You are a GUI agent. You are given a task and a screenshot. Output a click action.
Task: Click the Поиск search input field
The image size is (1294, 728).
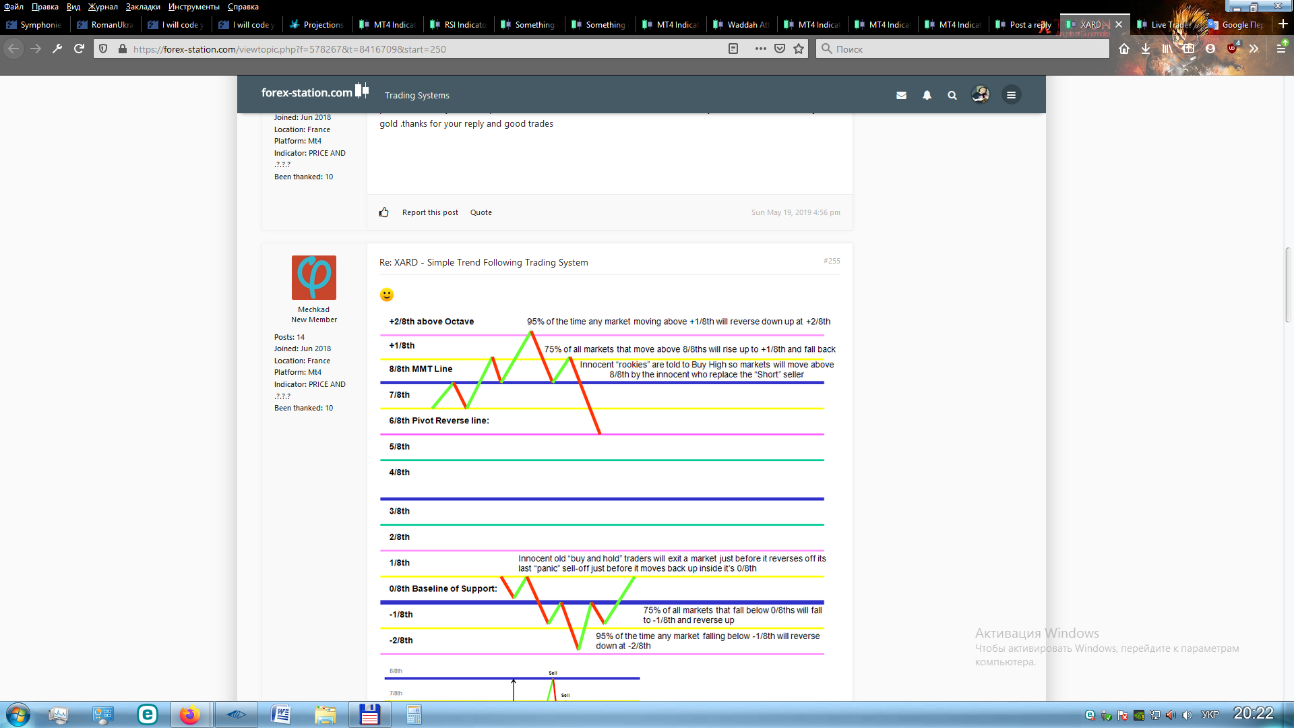(x=964, y=49)
